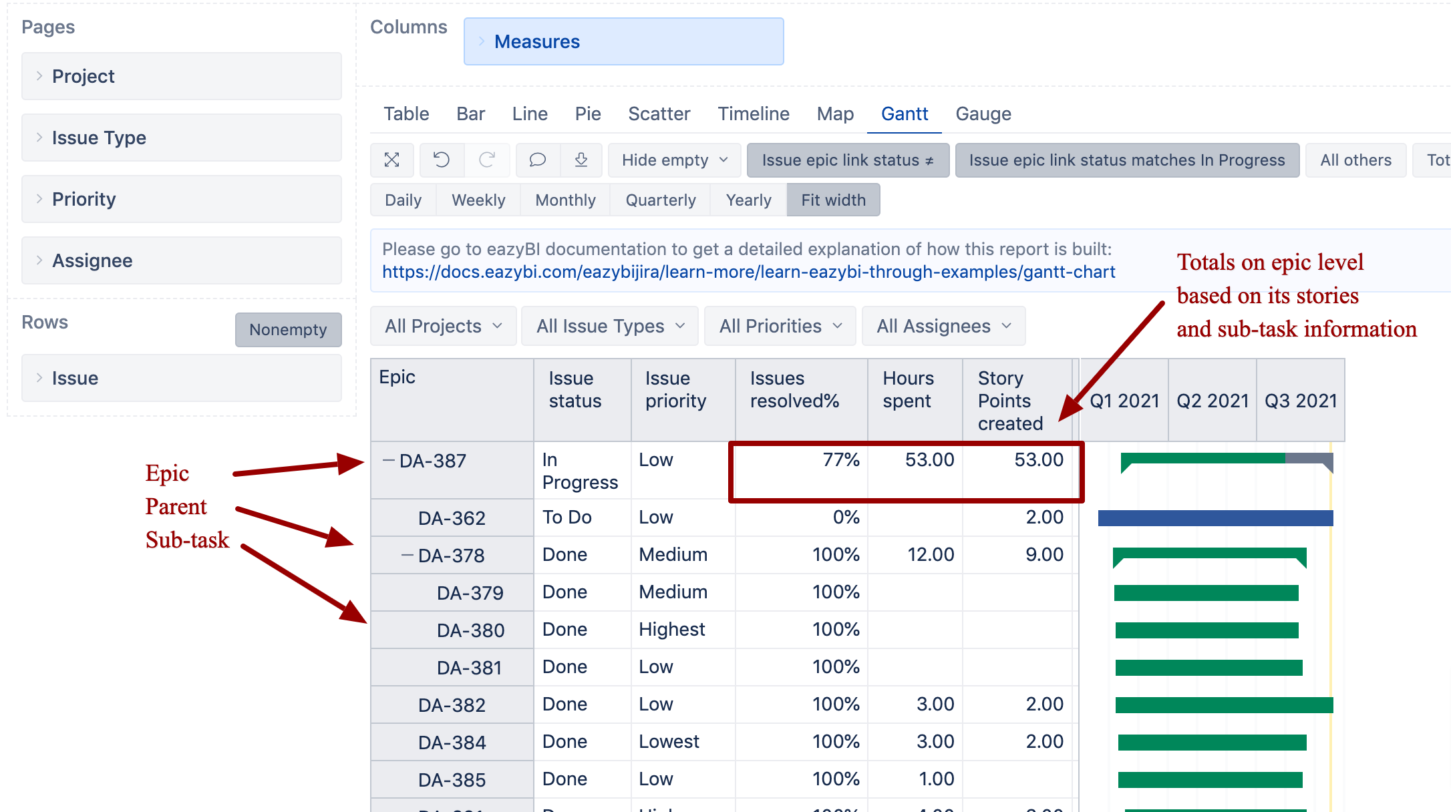Open the Hide empty dropdown

673,160
